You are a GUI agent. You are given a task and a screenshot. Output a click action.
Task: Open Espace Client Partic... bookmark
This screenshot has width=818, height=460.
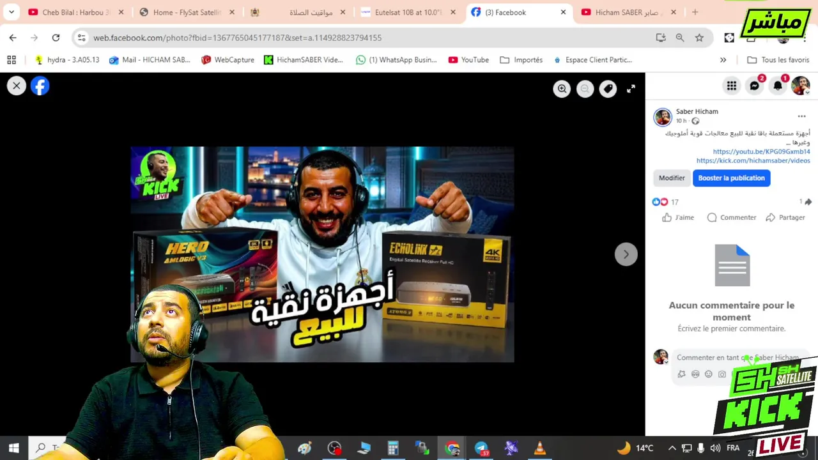point(592,59)
